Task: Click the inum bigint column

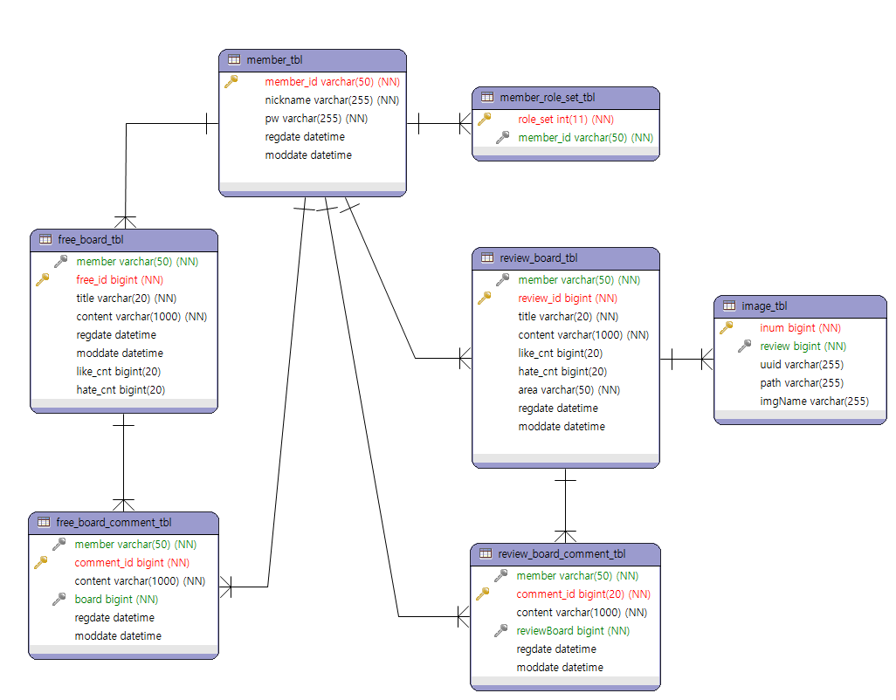Action: pos(800,327)
